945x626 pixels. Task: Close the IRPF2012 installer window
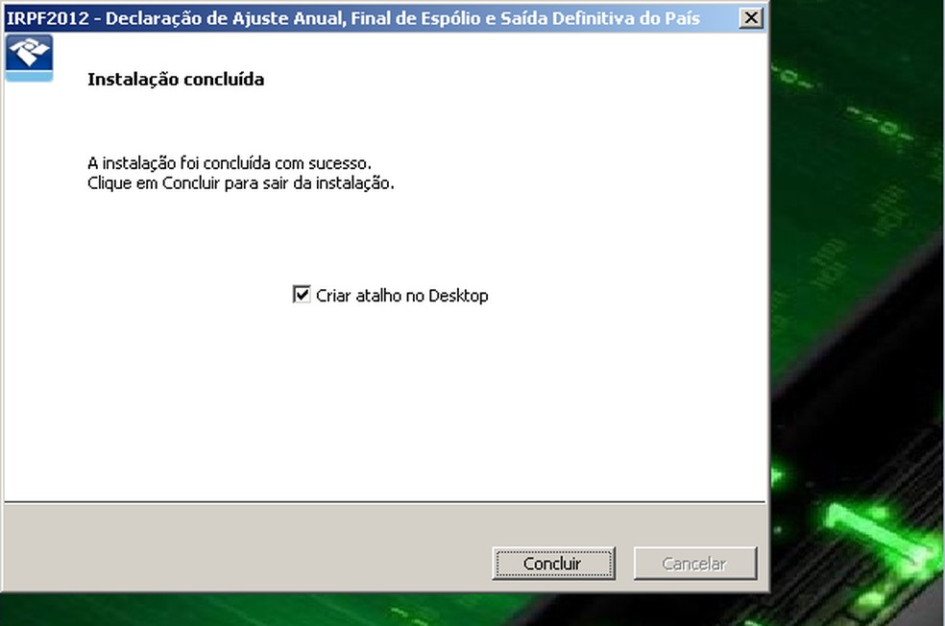click(x=751, y=18)
